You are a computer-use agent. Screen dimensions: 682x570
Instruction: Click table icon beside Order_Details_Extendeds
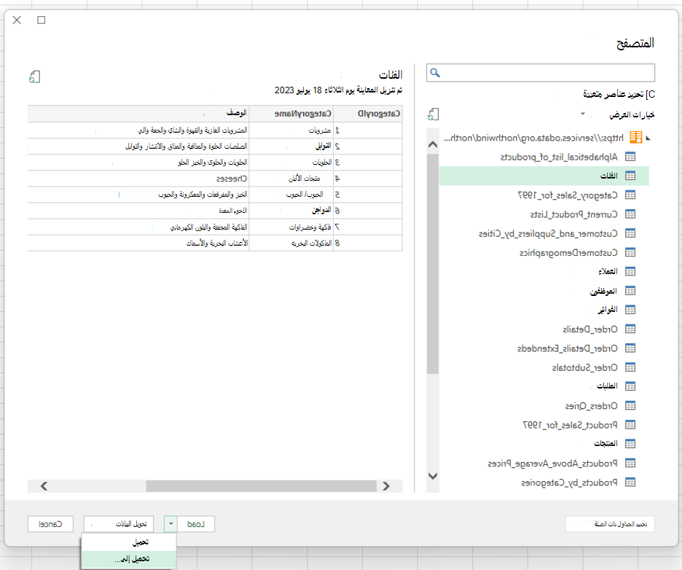click(630, 348)
